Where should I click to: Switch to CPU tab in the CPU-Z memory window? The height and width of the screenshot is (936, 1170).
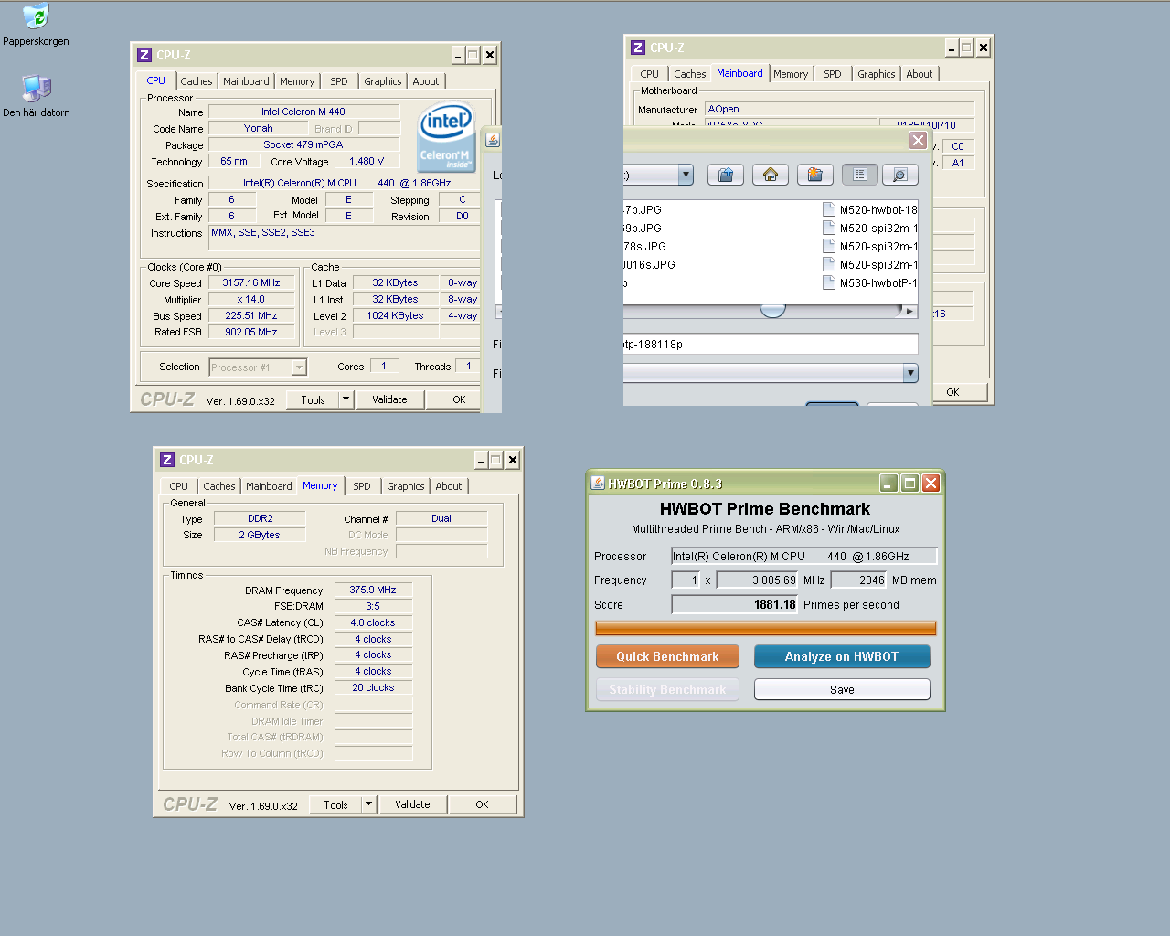(x=179, y=486)
